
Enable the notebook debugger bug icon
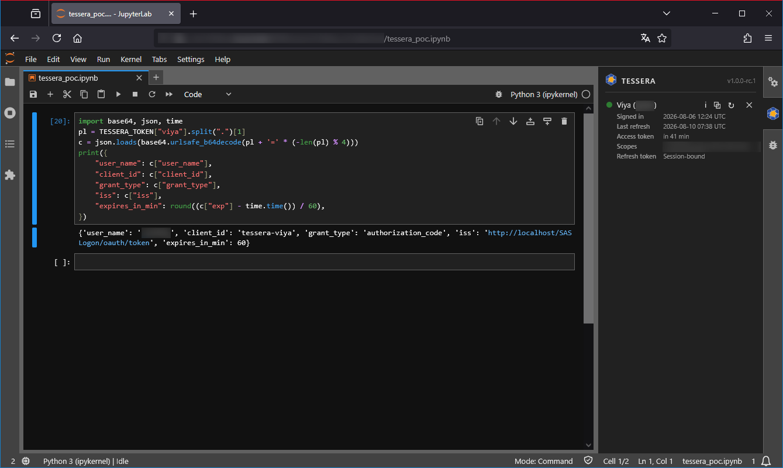(499, 94)
